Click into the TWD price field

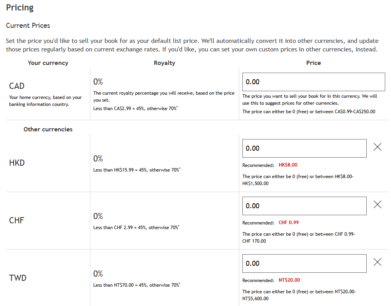[x=304, y=263]
